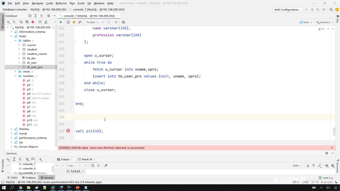Toggle result view with the eye icon
The width and height of the screenshot is (340, 191).
[327, 166]
